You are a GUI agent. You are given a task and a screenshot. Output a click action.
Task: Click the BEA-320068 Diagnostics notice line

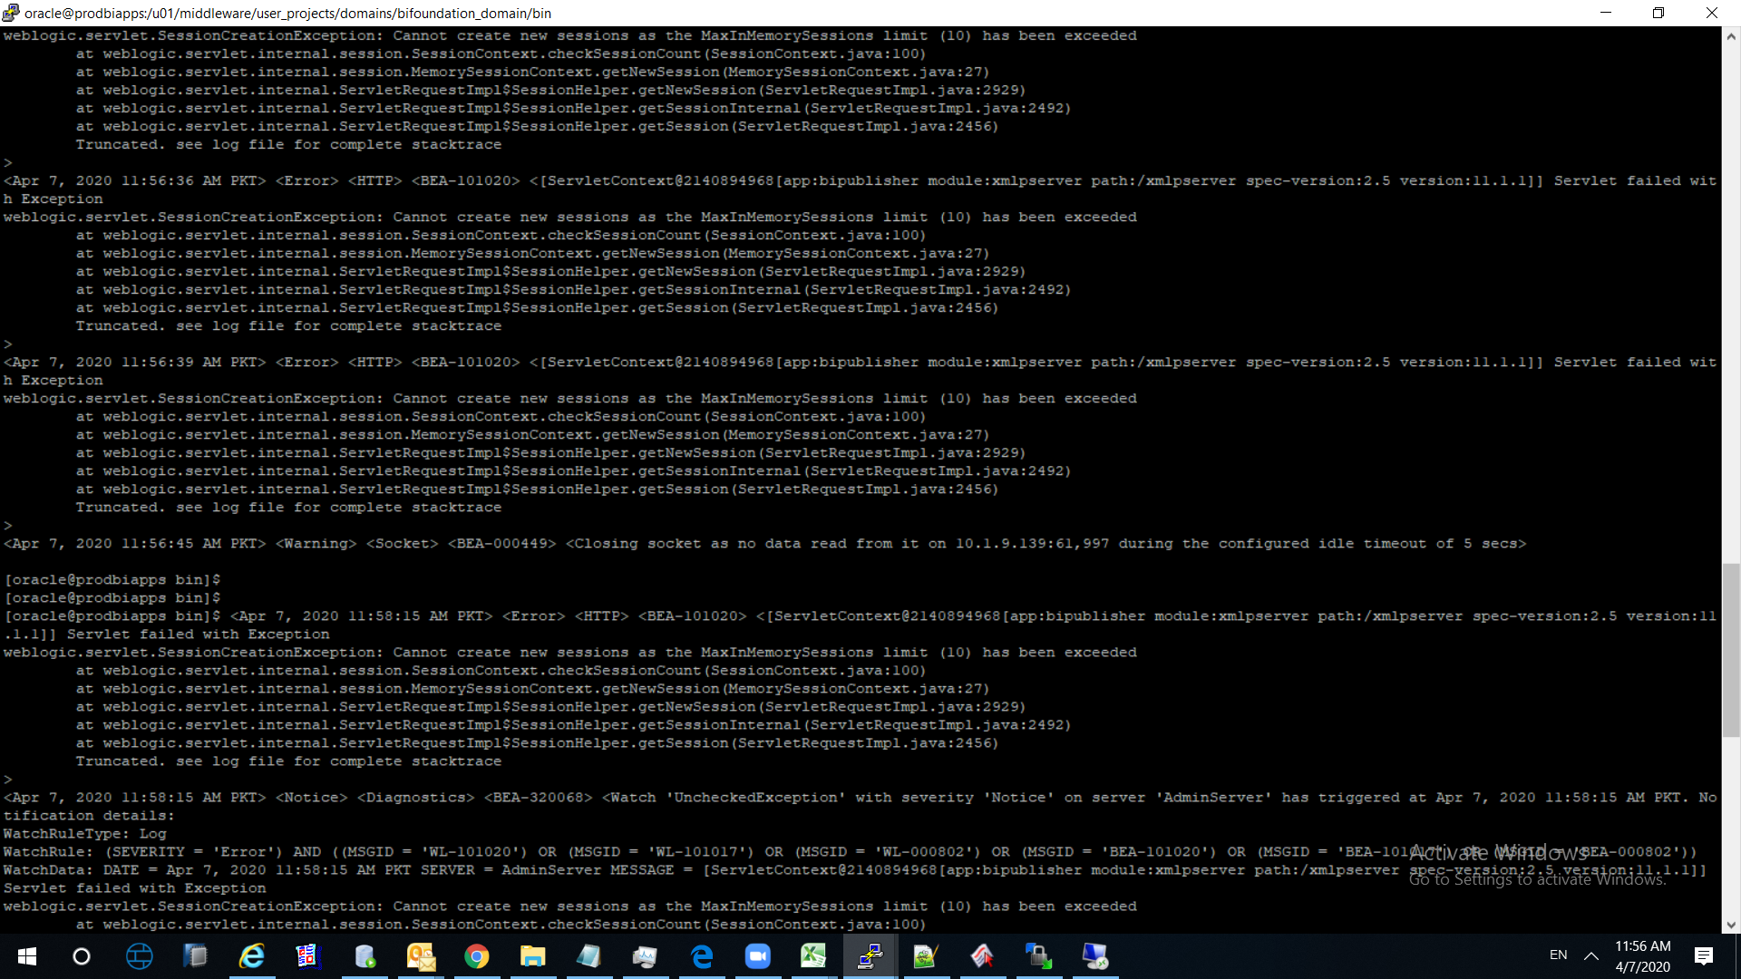click(860, 798)
